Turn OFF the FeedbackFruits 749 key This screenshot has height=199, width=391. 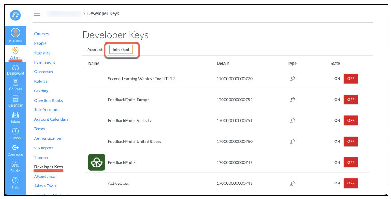[x=351, y=162]
